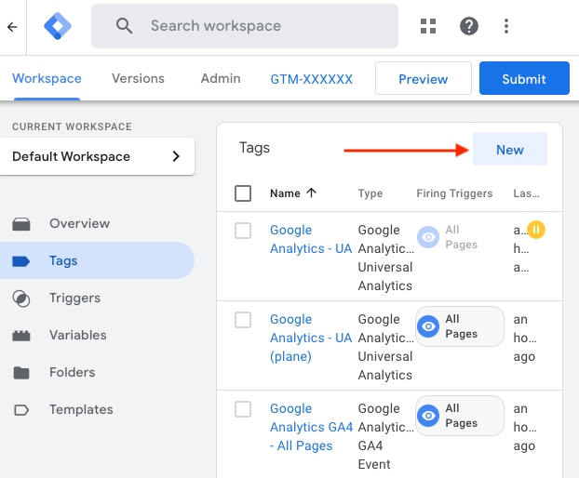The width and height of the screenshot is (579, 478).
Task: Click the Google Tag Manager logo
Action: coord(58,26)
